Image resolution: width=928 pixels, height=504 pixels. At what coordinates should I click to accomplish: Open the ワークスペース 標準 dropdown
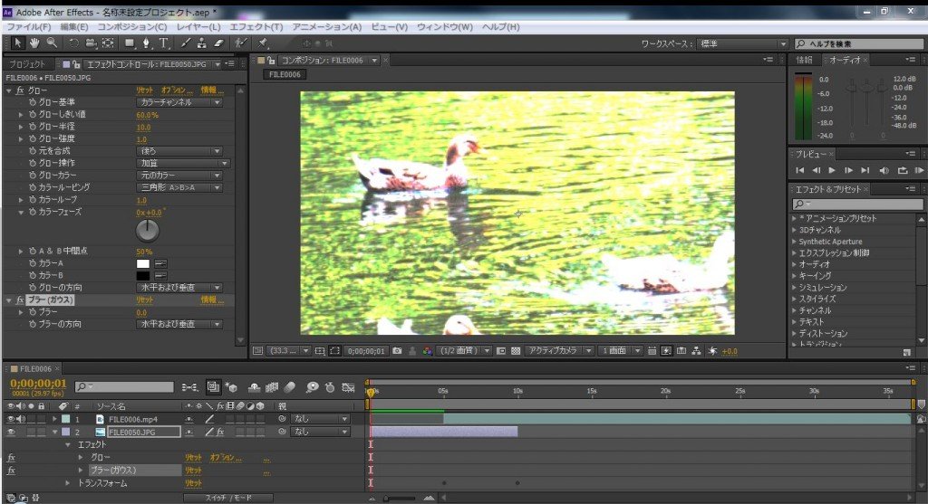[x=742, y=43]
